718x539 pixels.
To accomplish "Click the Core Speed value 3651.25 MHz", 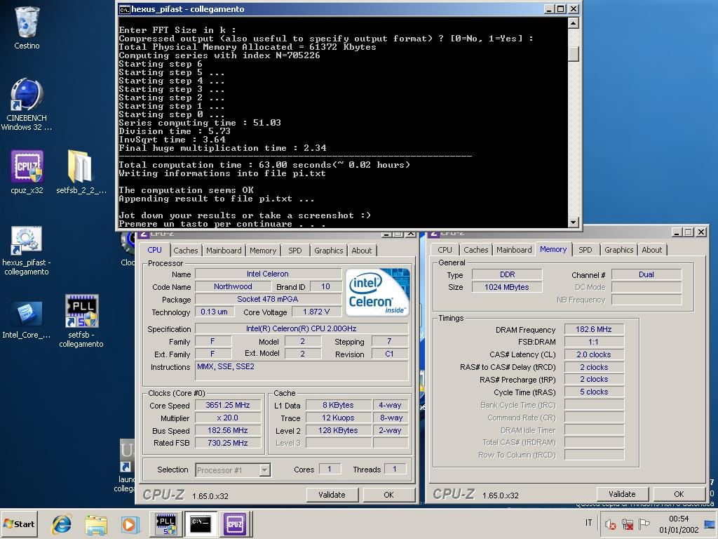I will point(228,405).
